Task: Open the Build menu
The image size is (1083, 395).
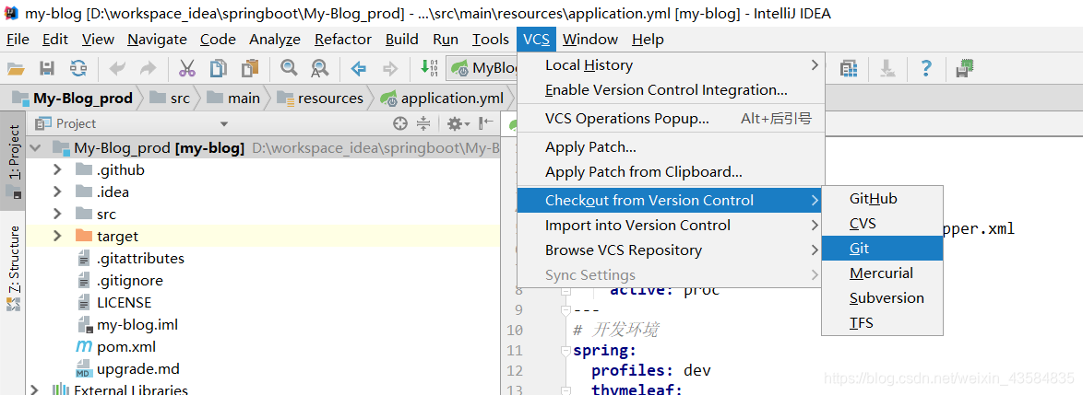Action: 402,40
